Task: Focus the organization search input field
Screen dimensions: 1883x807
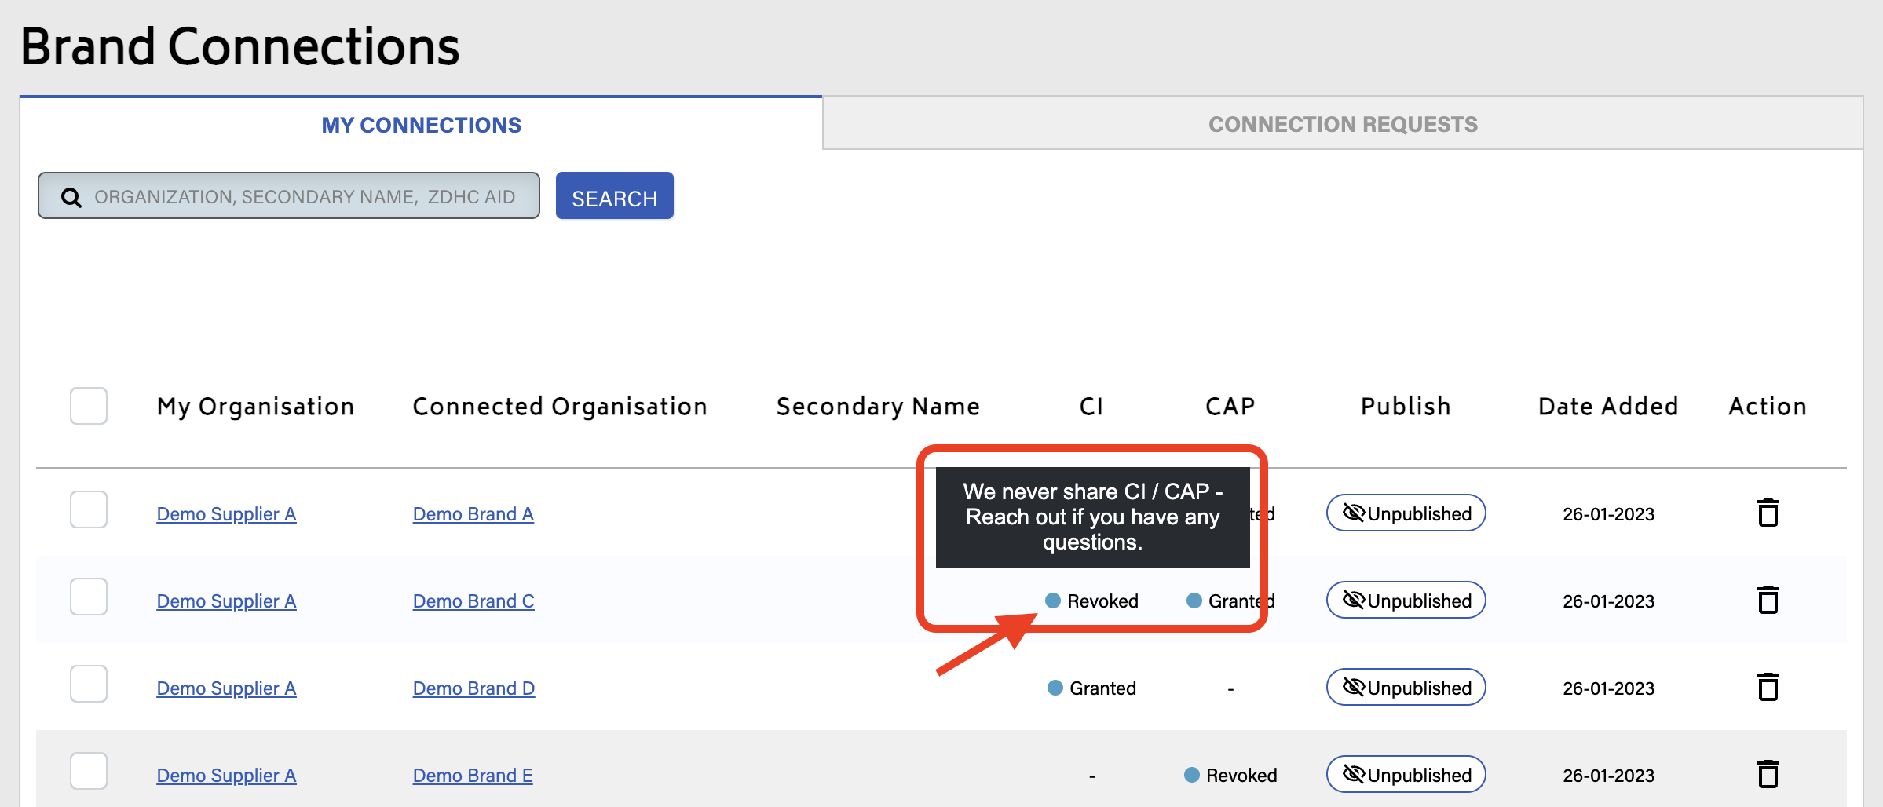Action: (305, 197)
